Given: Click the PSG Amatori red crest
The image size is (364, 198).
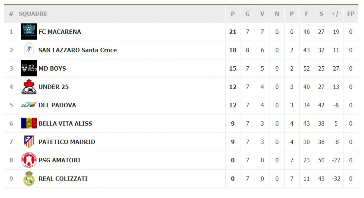Looking at the screenshot, I should [29, 160].
